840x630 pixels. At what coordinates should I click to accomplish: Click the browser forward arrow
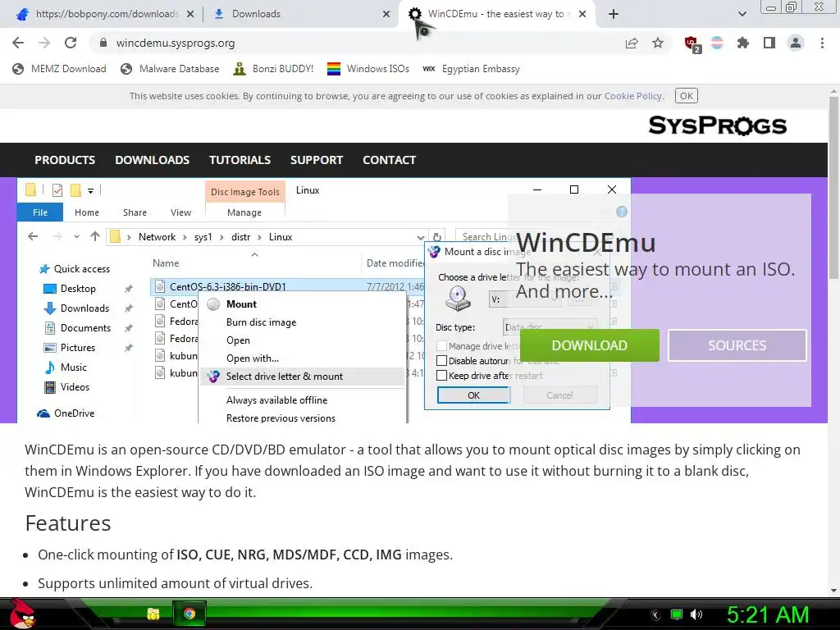click(x=44, y=43)
